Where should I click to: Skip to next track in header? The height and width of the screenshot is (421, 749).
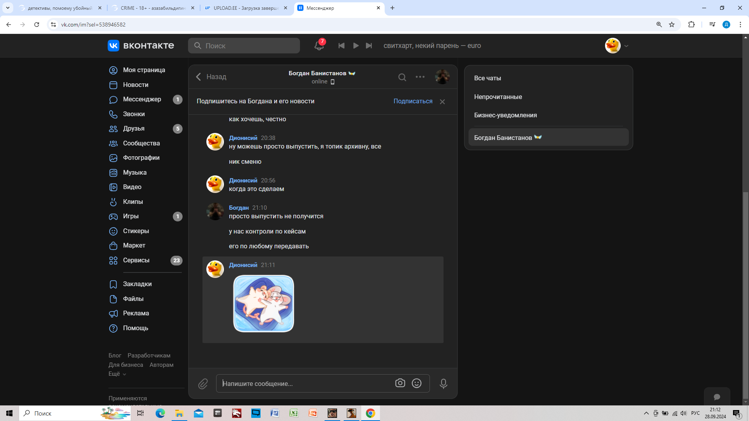point(369,46)
